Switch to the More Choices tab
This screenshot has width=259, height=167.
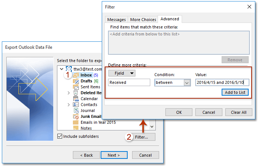tap(143, 20)
